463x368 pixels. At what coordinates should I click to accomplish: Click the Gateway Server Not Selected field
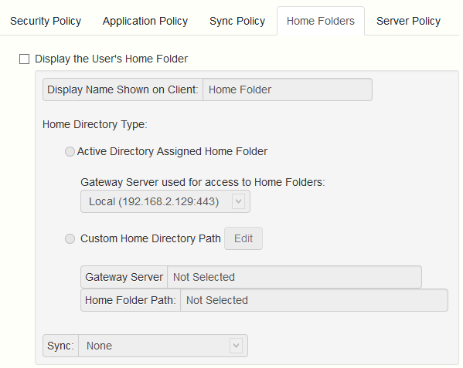(294, 277)
